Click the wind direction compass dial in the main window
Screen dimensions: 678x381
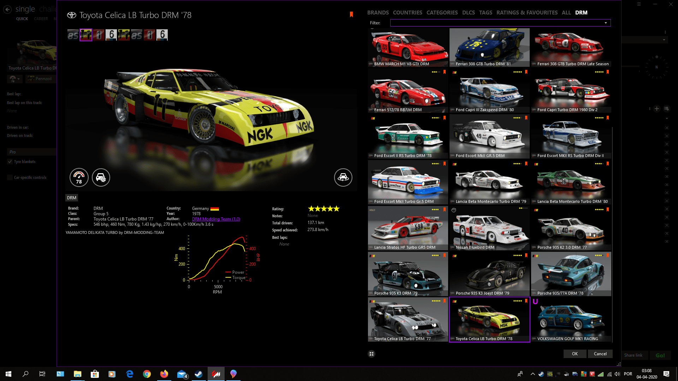[x=657, y=67]
